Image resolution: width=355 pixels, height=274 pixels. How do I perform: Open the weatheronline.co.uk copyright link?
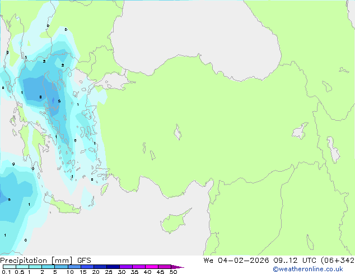pyautogui.click(x=308, y=269)
